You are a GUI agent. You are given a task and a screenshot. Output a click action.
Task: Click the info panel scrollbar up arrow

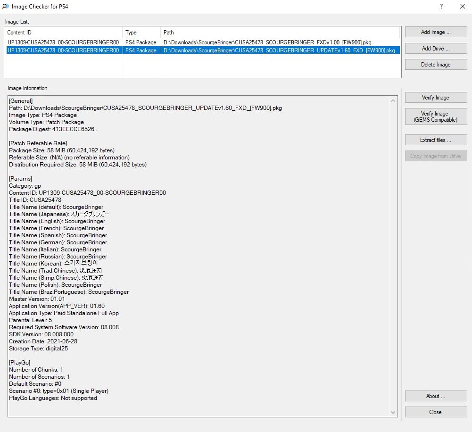[x=394, y=100]
